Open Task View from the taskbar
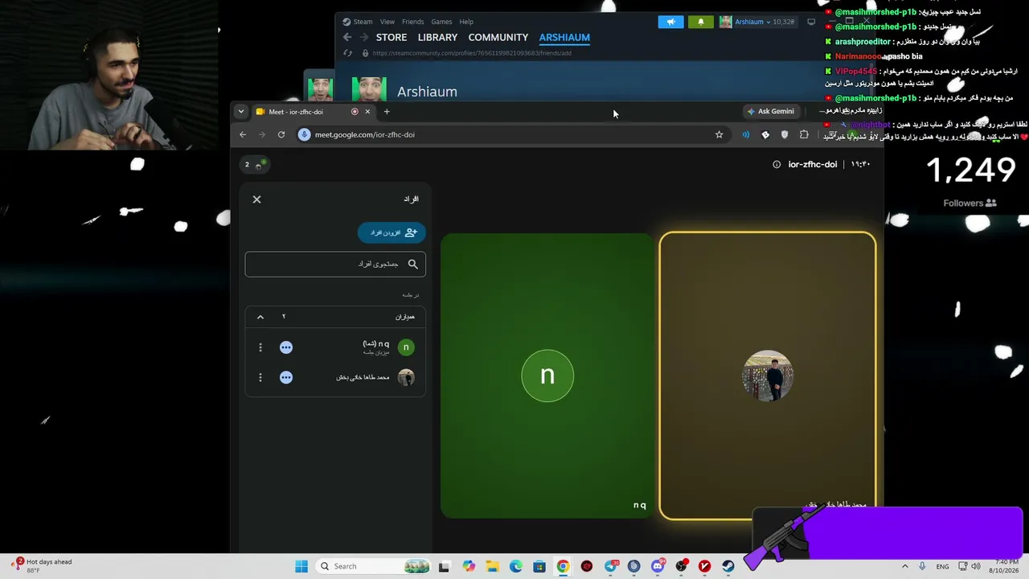The image size is (1029, 579). (444, 566)
